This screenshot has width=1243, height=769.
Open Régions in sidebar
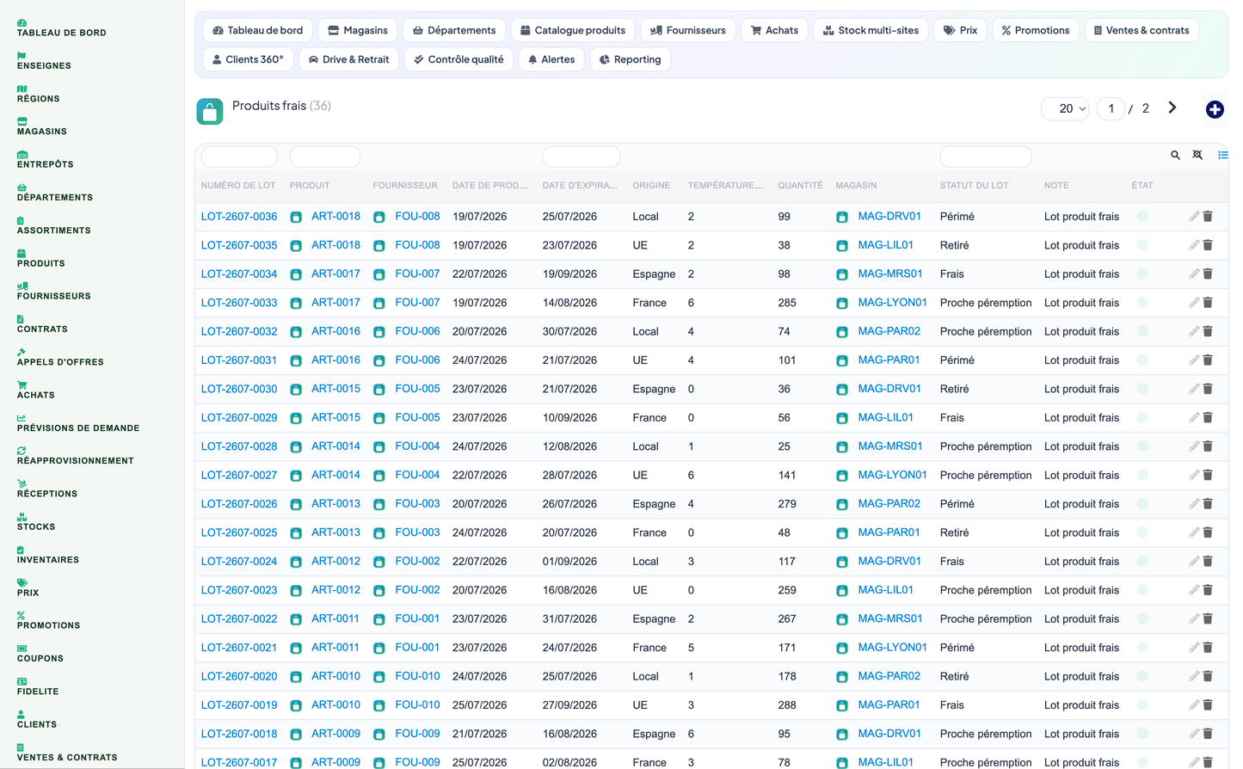pos(39,94)
